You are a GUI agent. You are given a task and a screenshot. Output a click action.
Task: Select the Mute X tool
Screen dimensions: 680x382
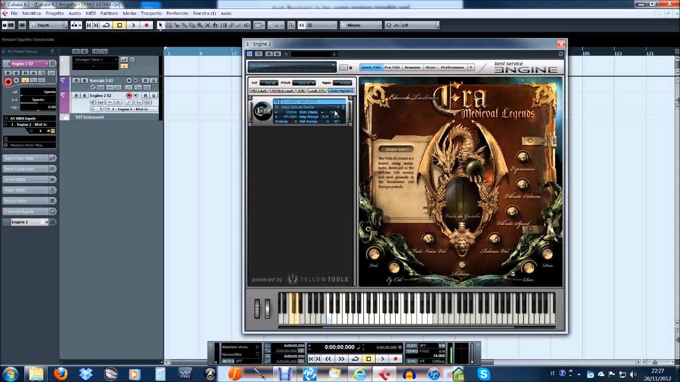click(x=208, y=25)
